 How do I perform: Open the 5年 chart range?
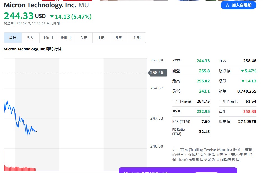pos(119,38)
